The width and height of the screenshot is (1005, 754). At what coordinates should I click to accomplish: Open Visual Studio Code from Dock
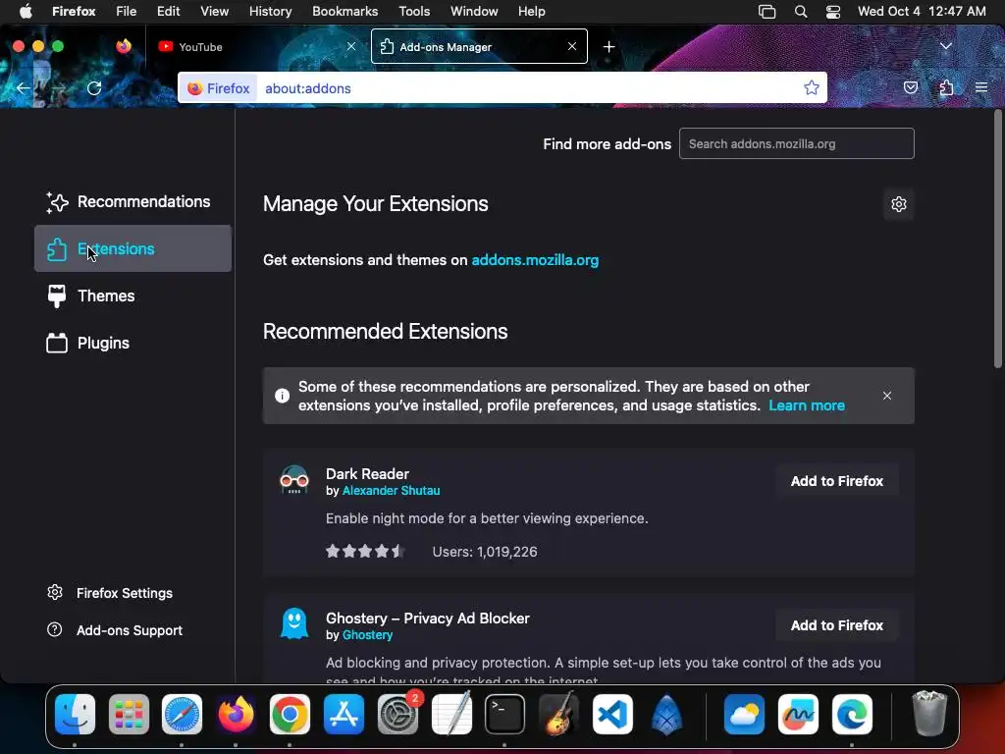612,715
